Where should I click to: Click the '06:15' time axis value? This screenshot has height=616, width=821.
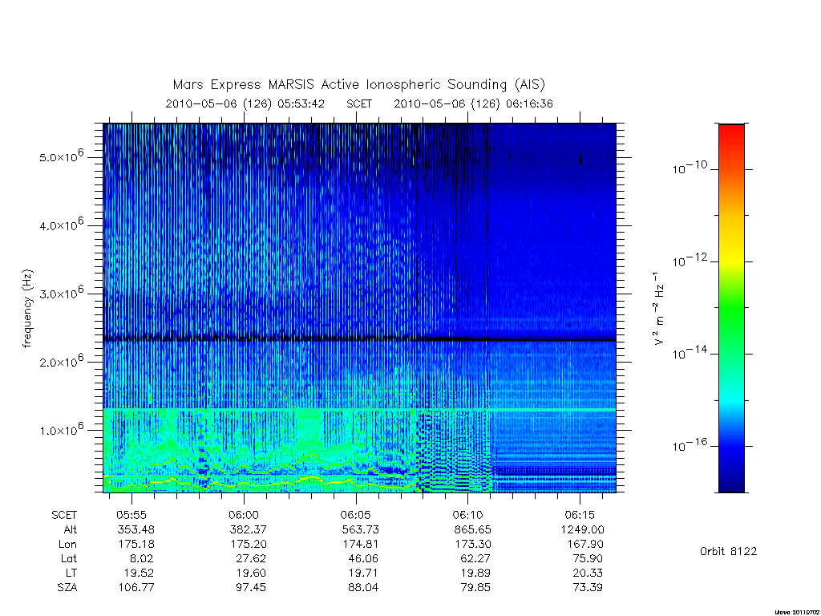[580, 516]
